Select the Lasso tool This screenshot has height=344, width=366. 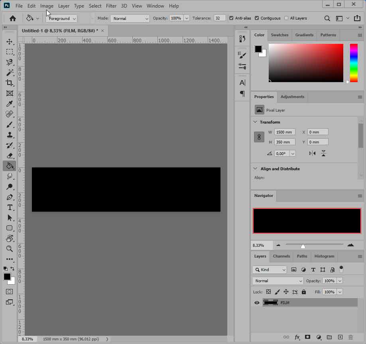[x=9, y=62]
